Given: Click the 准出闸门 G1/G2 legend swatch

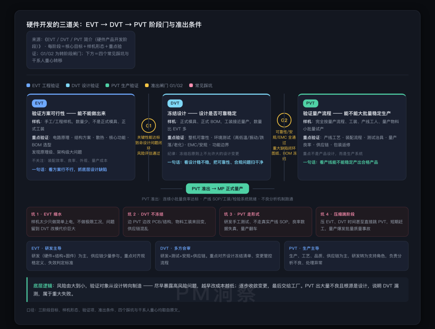Looking at the screenshot, I should [x=147, y=85].
